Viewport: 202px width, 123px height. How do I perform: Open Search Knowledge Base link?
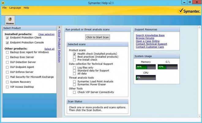click(x=150, y=35)
